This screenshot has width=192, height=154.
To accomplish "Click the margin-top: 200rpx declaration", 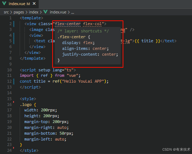I will [x=46, y=122].
